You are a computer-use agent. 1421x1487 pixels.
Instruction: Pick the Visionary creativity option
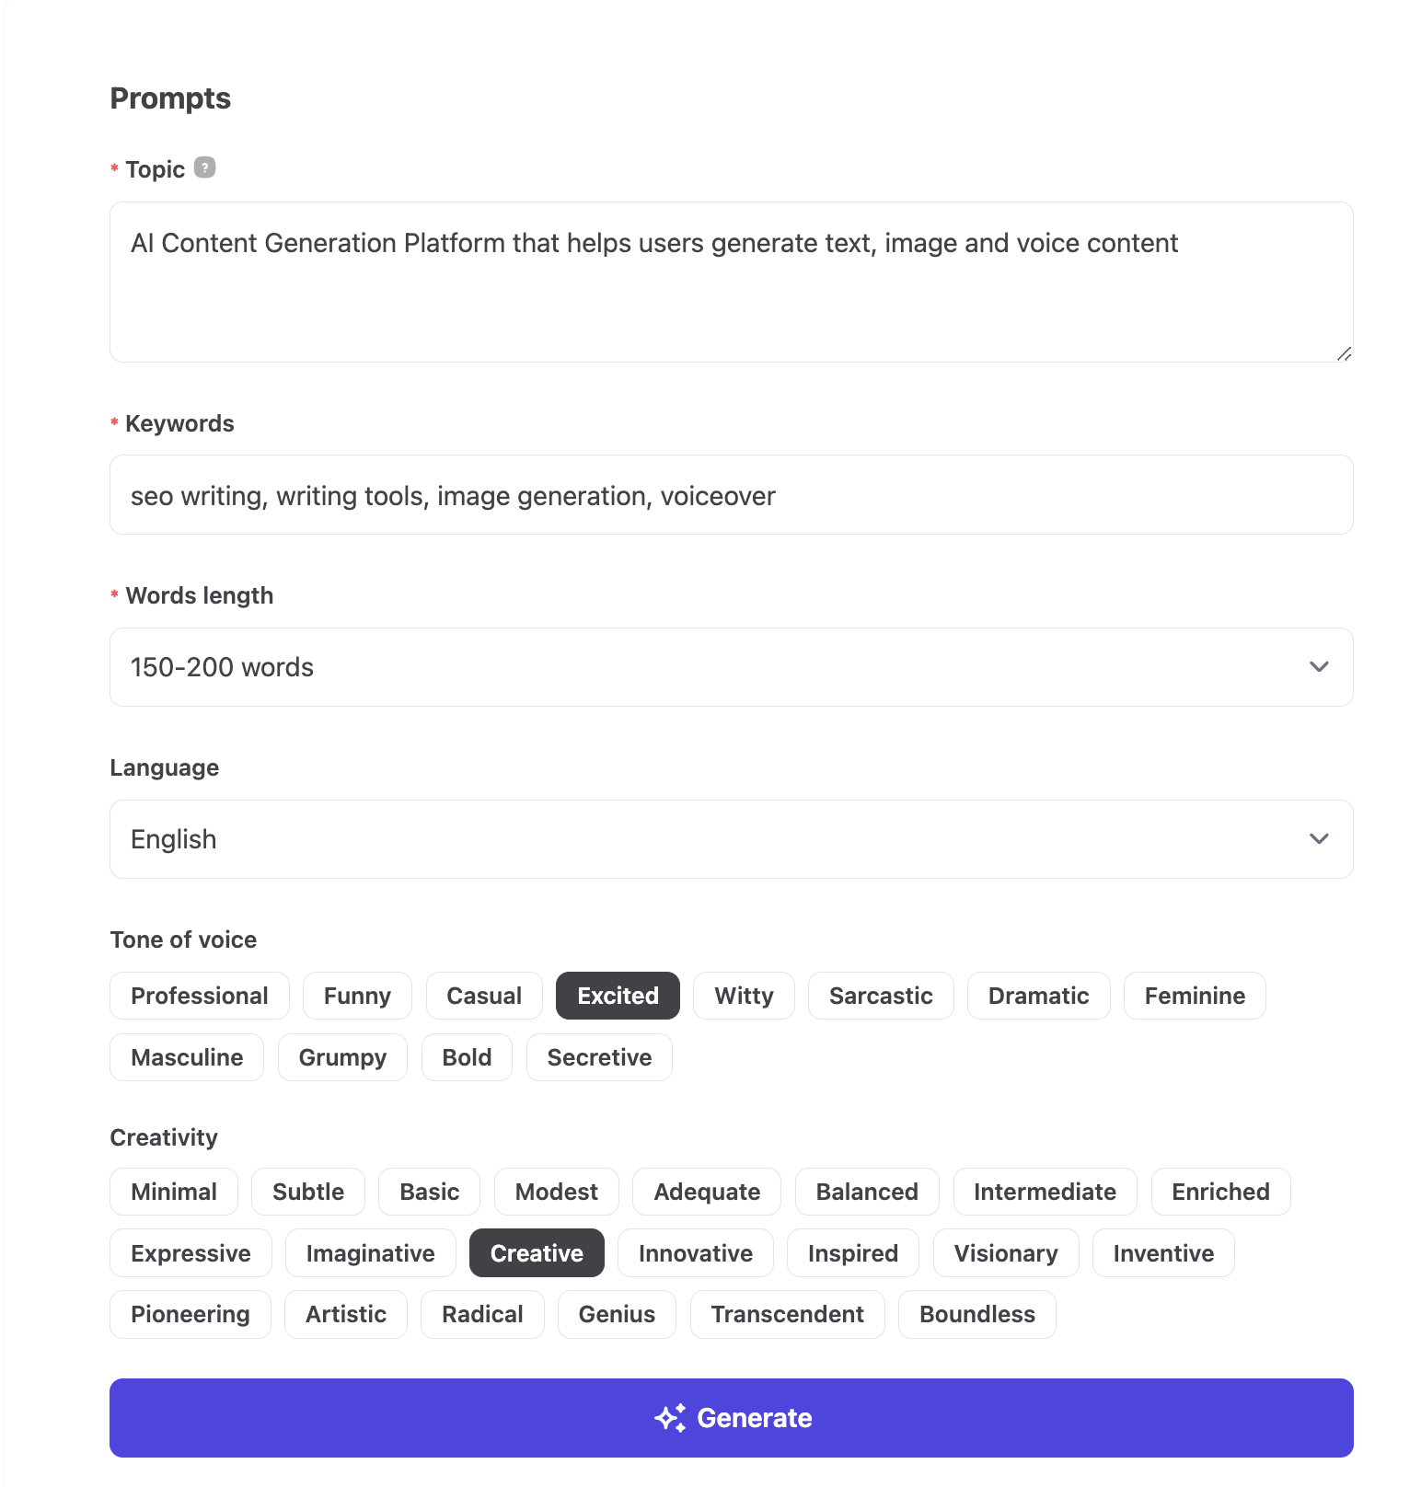tap(1006, 1253)
